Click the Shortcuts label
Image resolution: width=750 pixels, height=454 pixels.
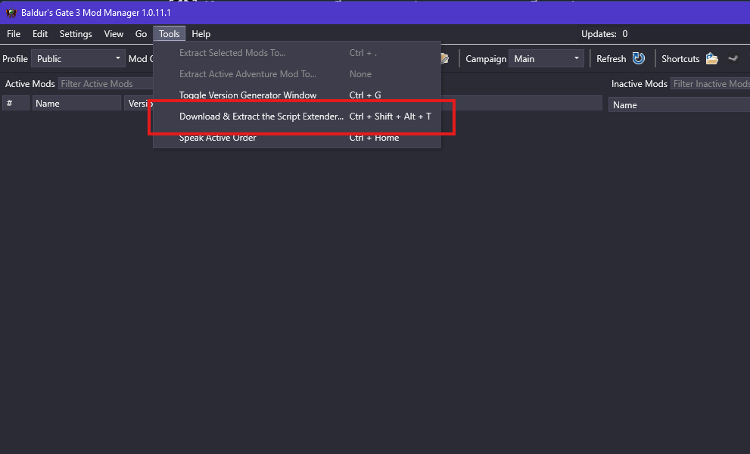point(680,59)
